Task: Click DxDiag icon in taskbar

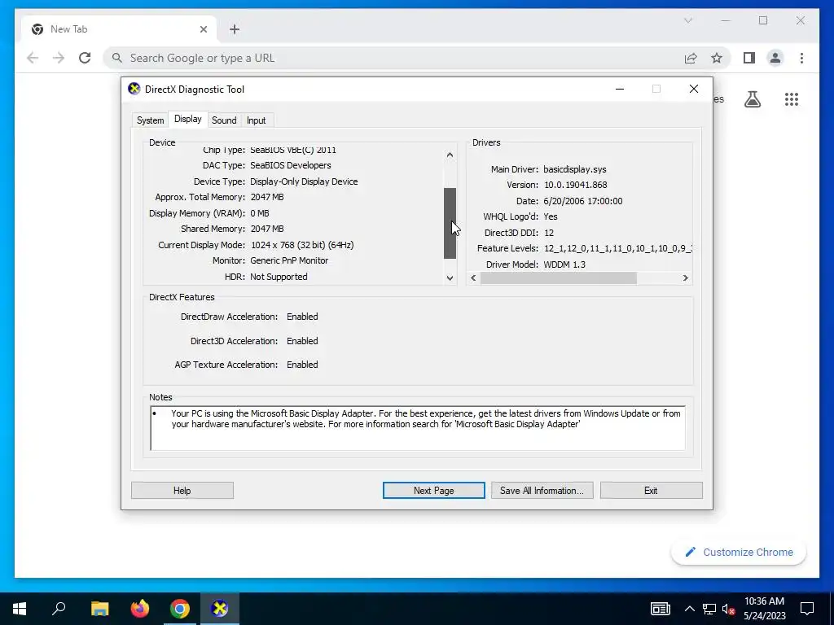Action: (220, 609)
